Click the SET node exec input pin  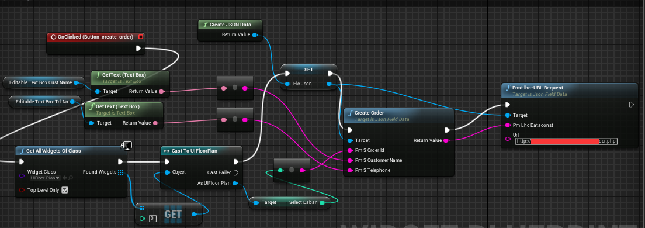tap(287, 74)
